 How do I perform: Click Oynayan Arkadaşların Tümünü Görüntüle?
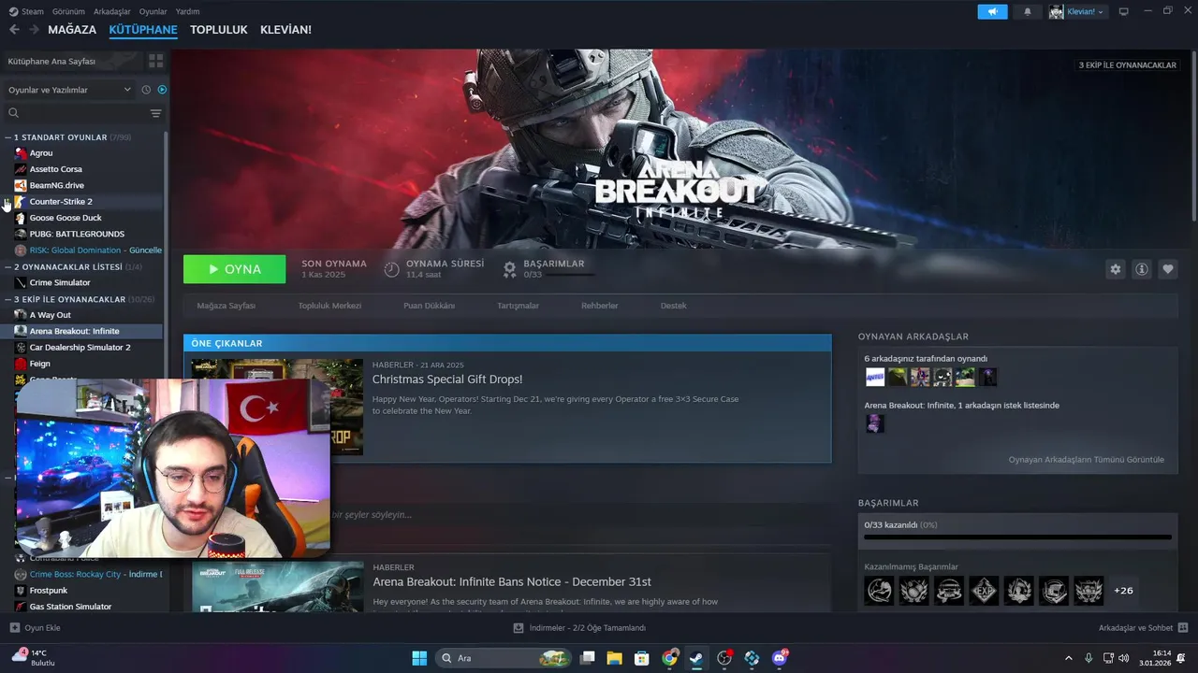point(1086,460)
